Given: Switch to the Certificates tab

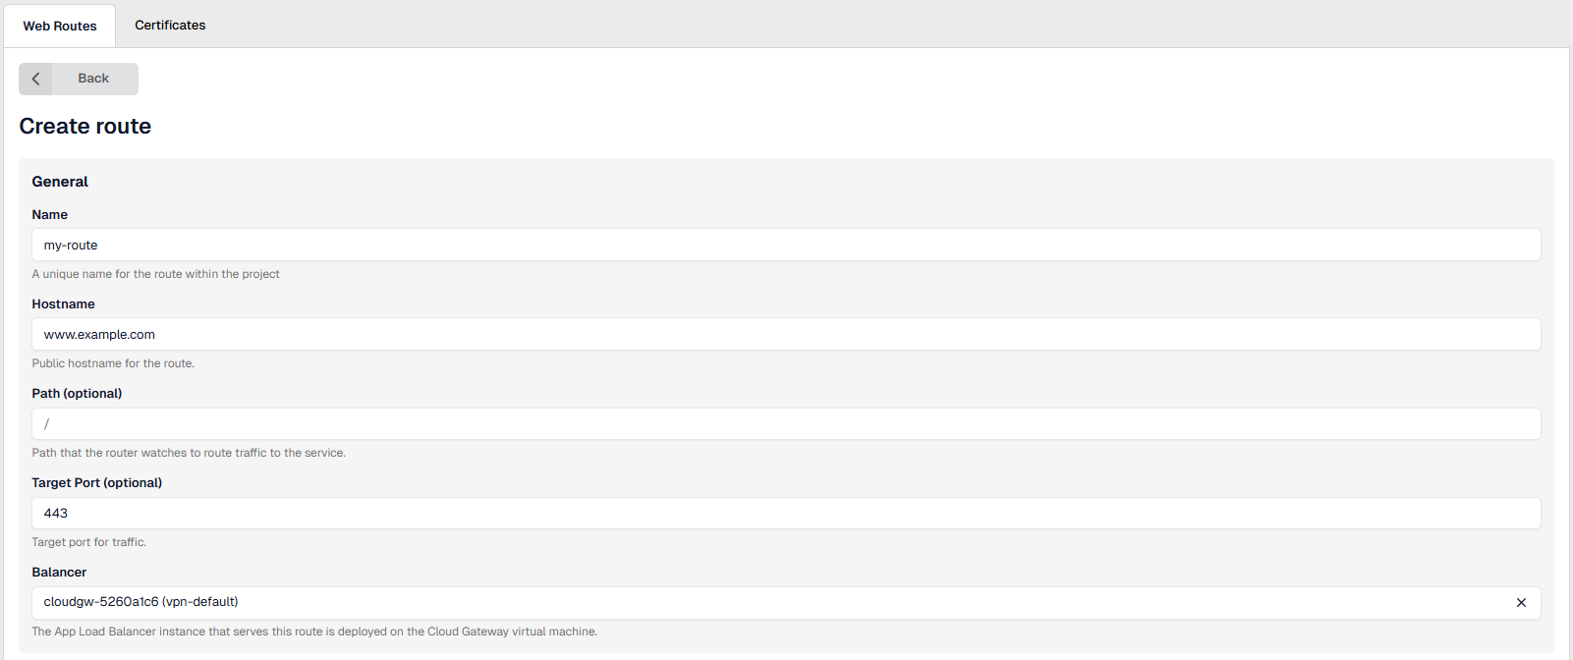Looking at the screenshot, I should point(170,25).
